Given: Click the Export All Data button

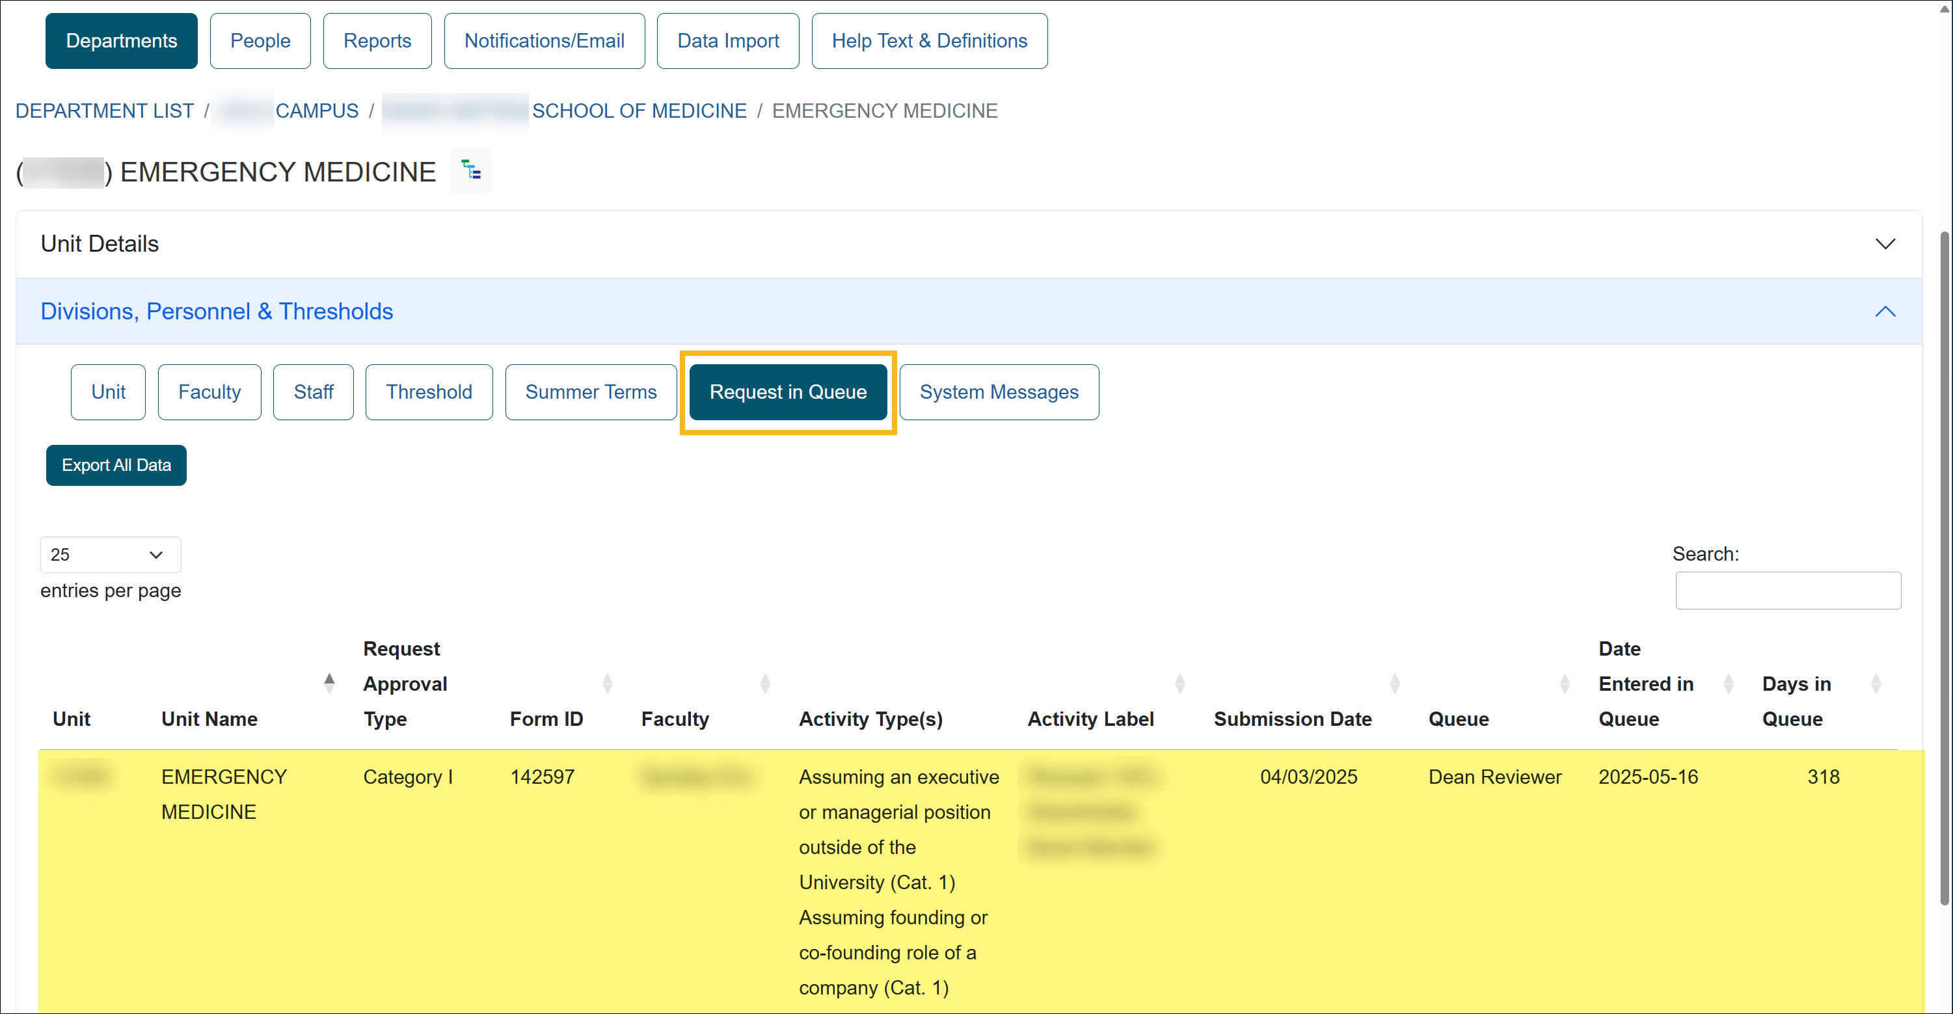Looking at the screenshot, I should 116,464.
